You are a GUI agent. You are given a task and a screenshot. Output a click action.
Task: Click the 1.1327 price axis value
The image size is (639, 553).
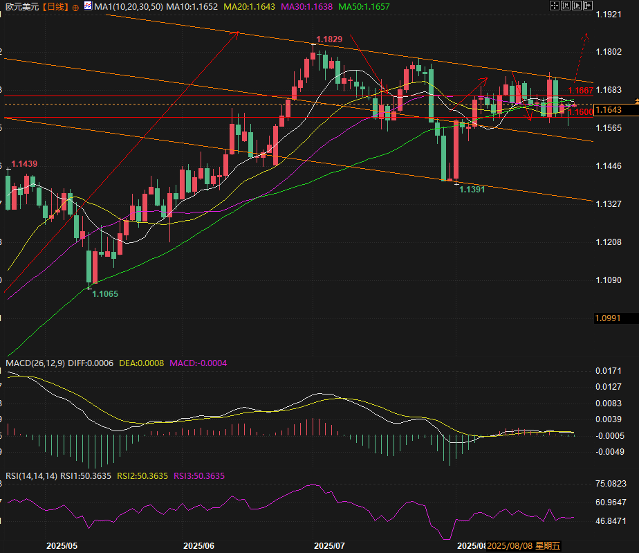[609, 203]
